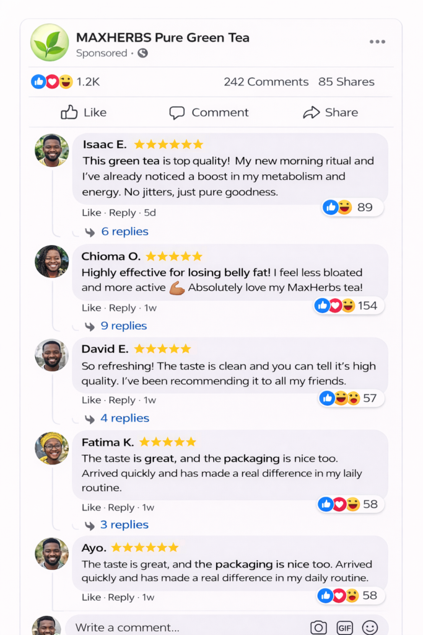This screenshot has height=635, width=423.
Task: Open Fatima K.'s profile picture
Action: point(52,448)
